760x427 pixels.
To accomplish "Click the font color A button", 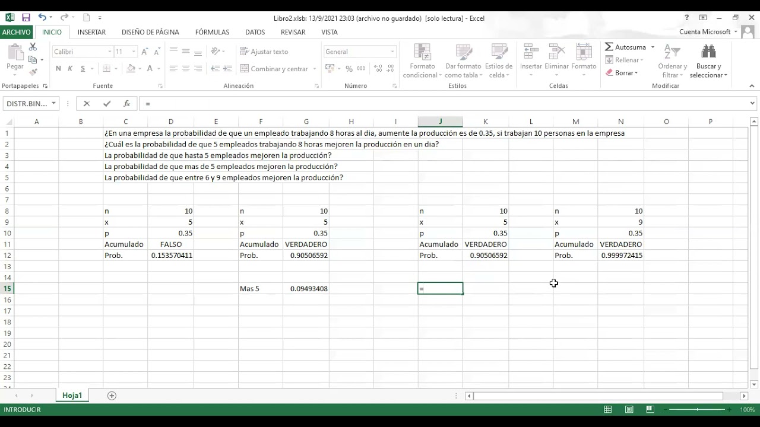I will tap(150, 69).
